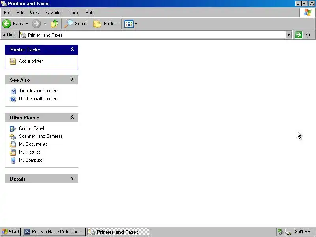316x237 pixels.
Task: Collapse the Printer Tasks panel
Action: tap(72, 49)
